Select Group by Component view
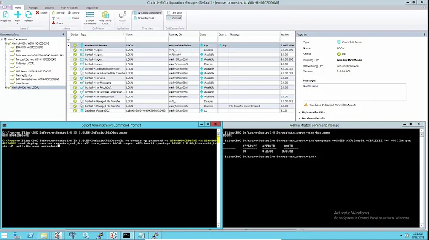429x240 pixels. [148, 13]
